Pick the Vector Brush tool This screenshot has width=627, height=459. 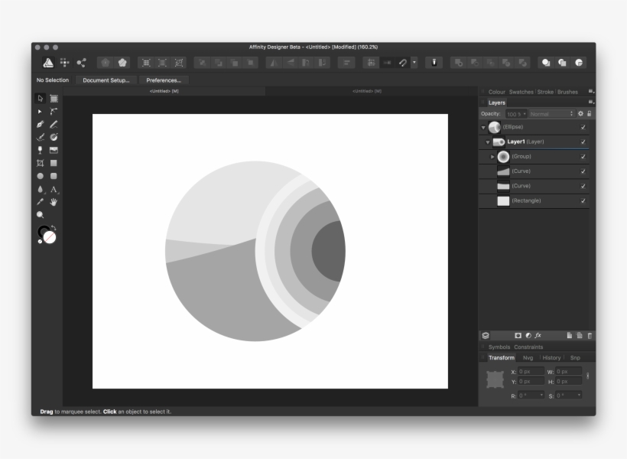pyautogui.click(x=39, y=135)
